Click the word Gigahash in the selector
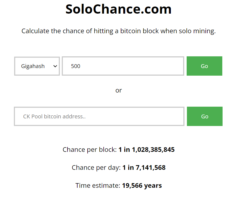Image resolution: width=231 pixels, height=203 pixels. 33,66
